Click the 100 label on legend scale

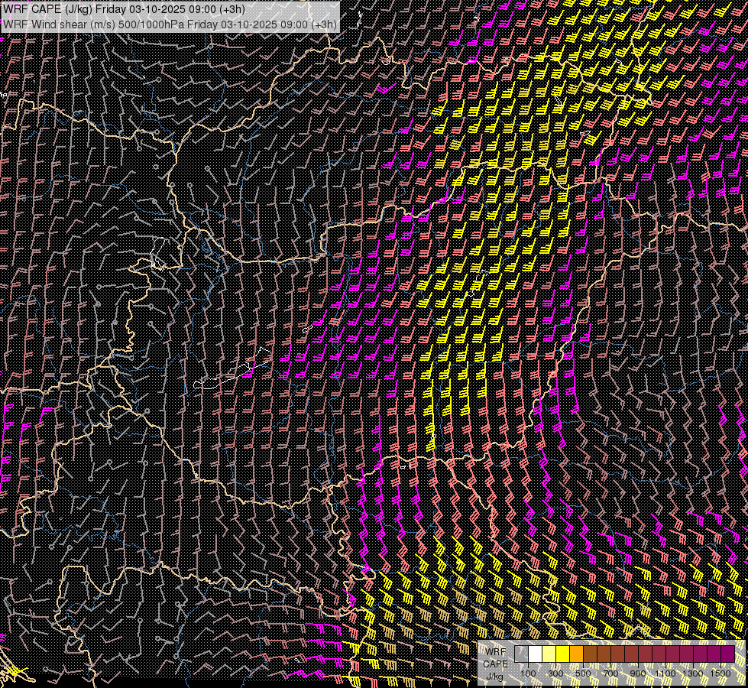(528, 673)
